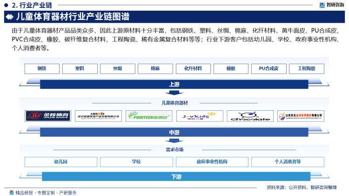Click the chocolate brand logo

250,116
